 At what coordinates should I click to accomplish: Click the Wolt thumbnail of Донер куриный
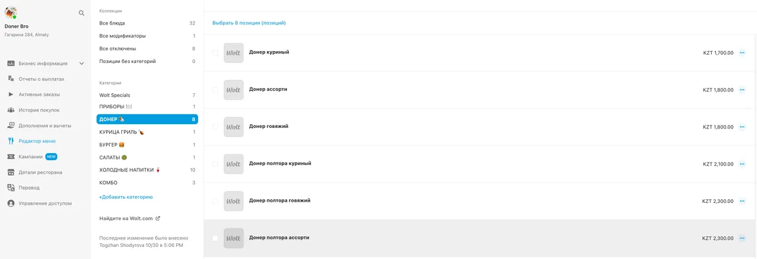233,53
